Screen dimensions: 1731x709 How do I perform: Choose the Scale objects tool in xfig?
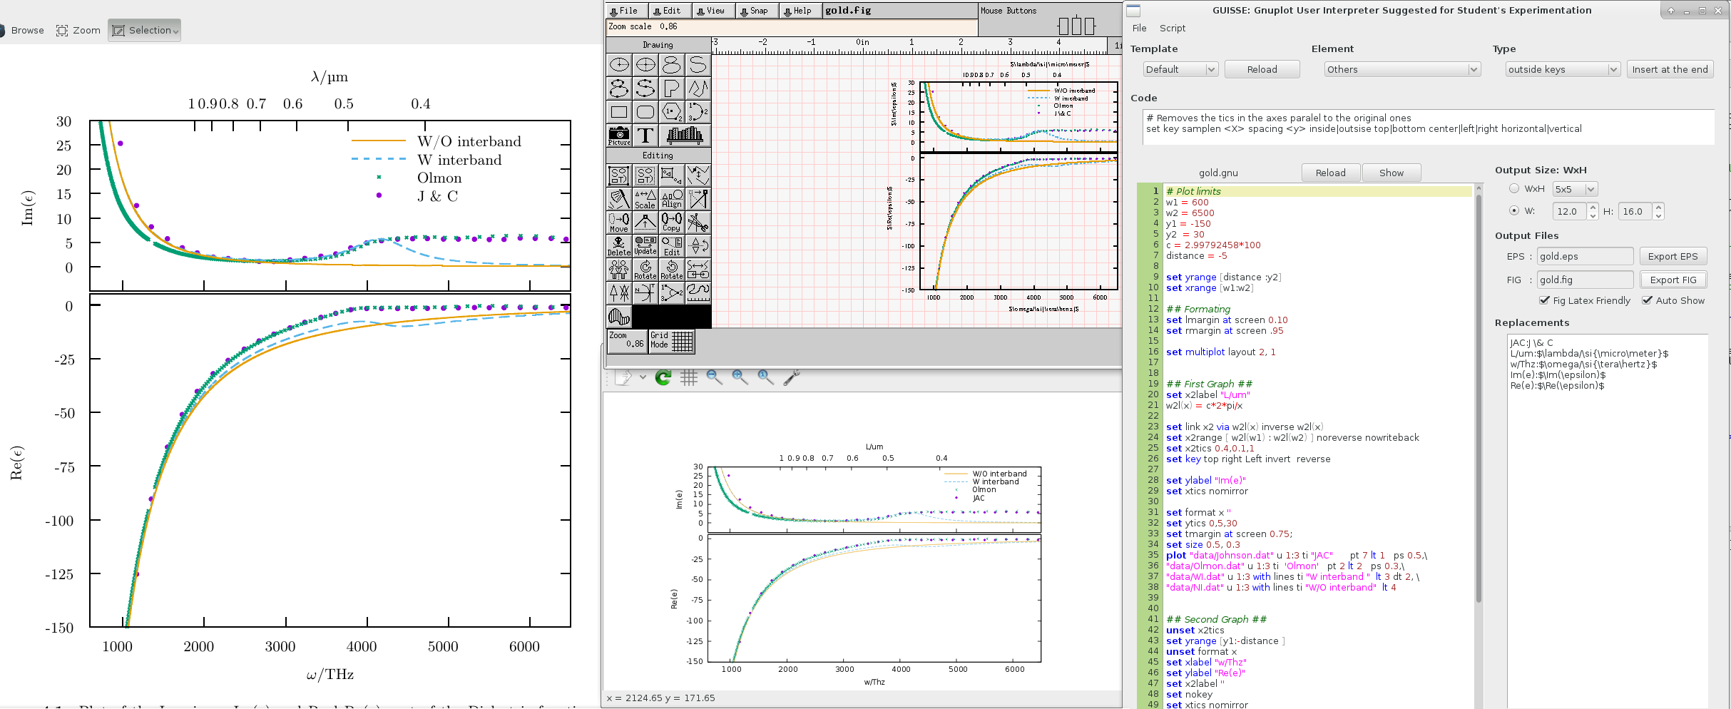[x=645, y=199]
